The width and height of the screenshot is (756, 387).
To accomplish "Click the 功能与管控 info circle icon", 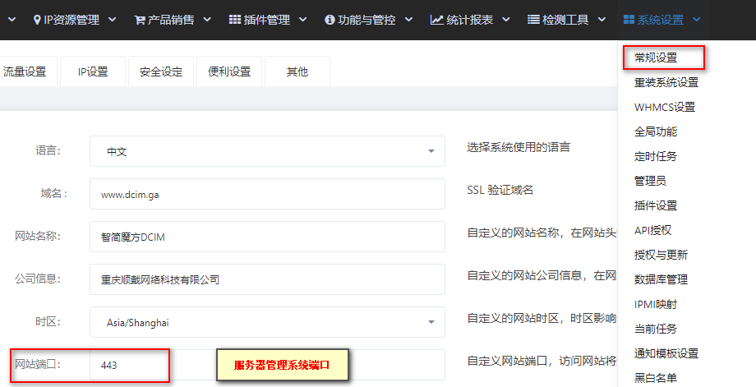I will (330, 20).
